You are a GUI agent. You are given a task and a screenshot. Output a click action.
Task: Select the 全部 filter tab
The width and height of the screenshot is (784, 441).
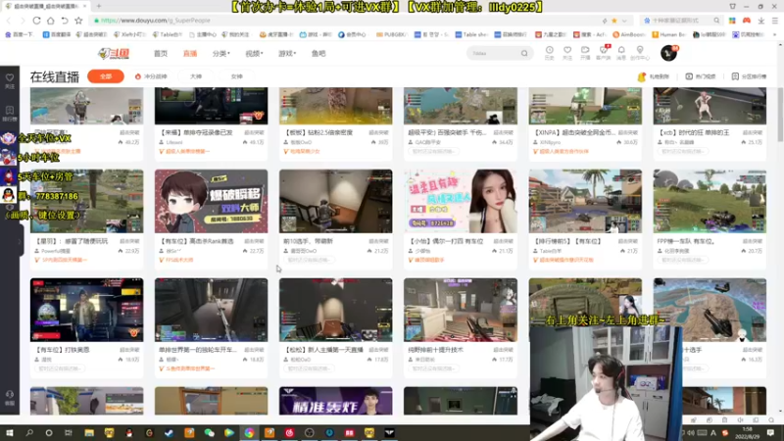point(106,76)
